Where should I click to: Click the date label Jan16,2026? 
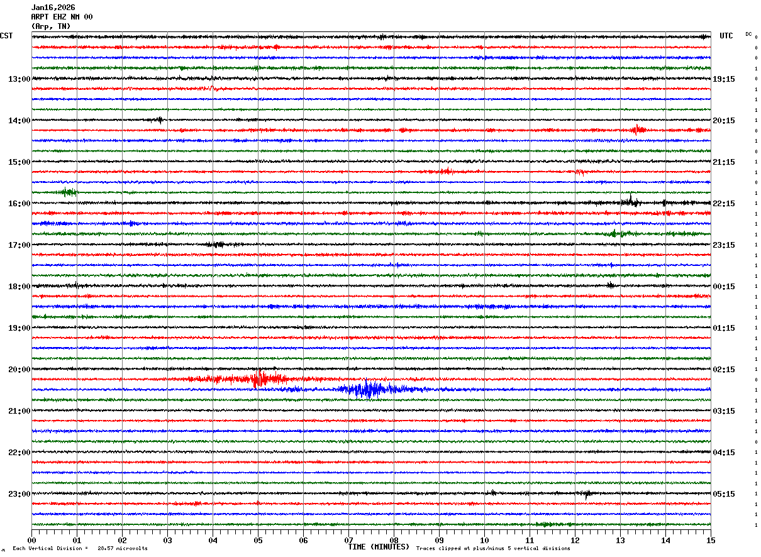(53, 8)
